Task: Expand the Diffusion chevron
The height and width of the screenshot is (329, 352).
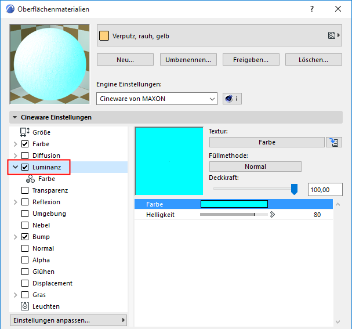Action: [x=15, y=156]
